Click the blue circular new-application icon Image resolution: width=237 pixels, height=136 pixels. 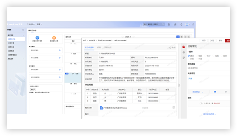pyautogui.click(x=37, y=38)
